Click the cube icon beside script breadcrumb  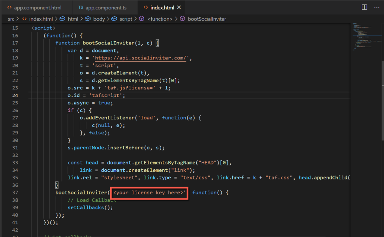(114, 19)
